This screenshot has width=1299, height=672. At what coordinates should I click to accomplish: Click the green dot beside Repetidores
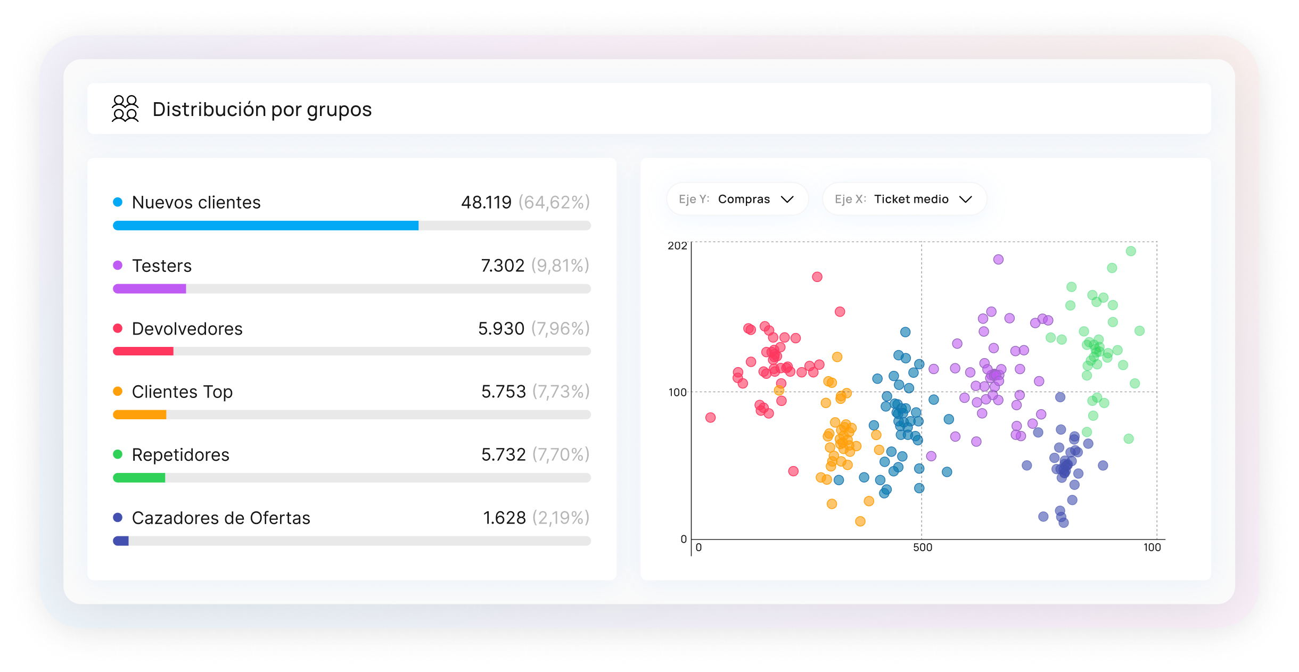118,454
